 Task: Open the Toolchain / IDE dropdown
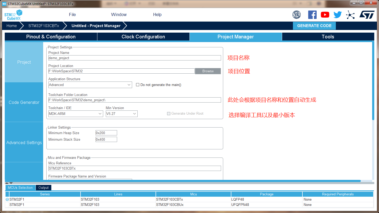[x=76, y=114]
